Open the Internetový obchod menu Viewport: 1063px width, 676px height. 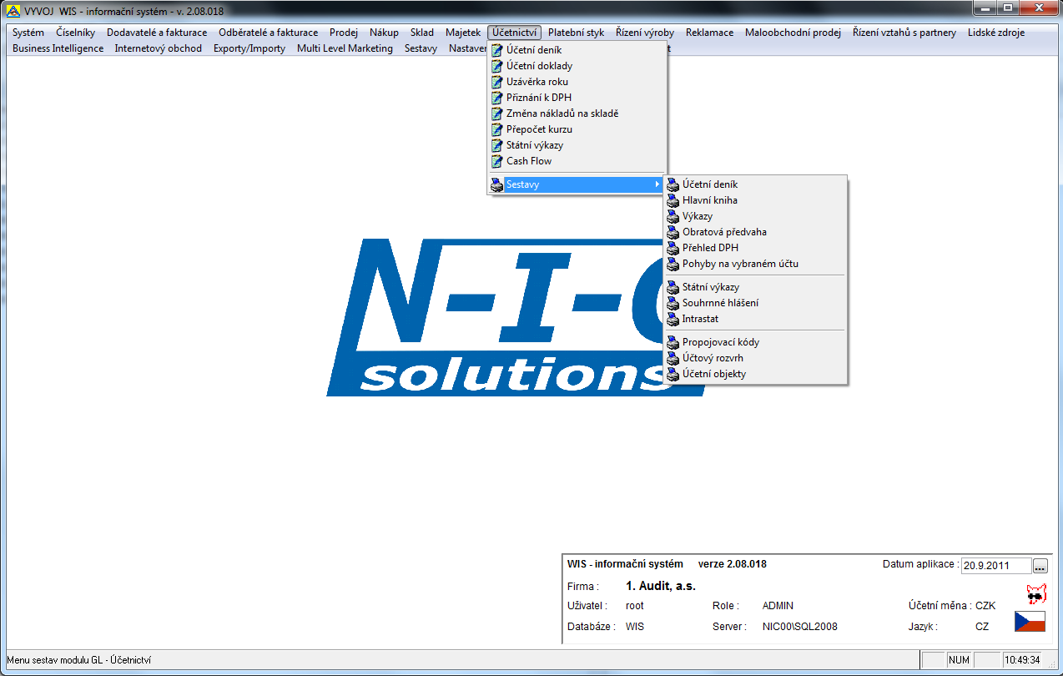click(x=159, y=48)
